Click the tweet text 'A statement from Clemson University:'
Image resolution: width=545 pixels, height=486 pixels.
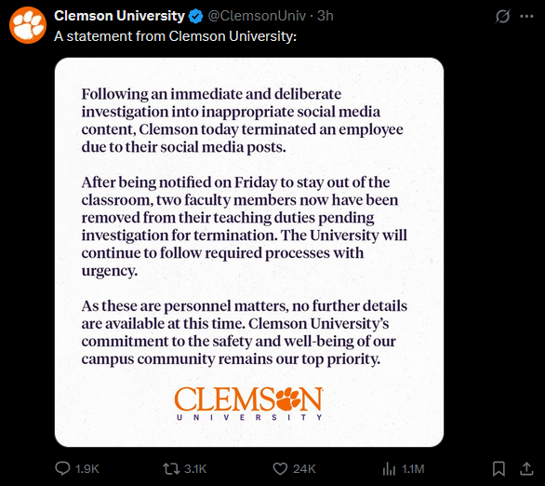175,36
